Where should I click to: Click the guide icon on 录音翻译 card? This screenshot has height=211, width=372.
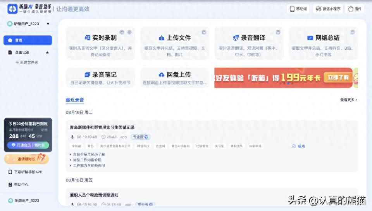point(278,32)
